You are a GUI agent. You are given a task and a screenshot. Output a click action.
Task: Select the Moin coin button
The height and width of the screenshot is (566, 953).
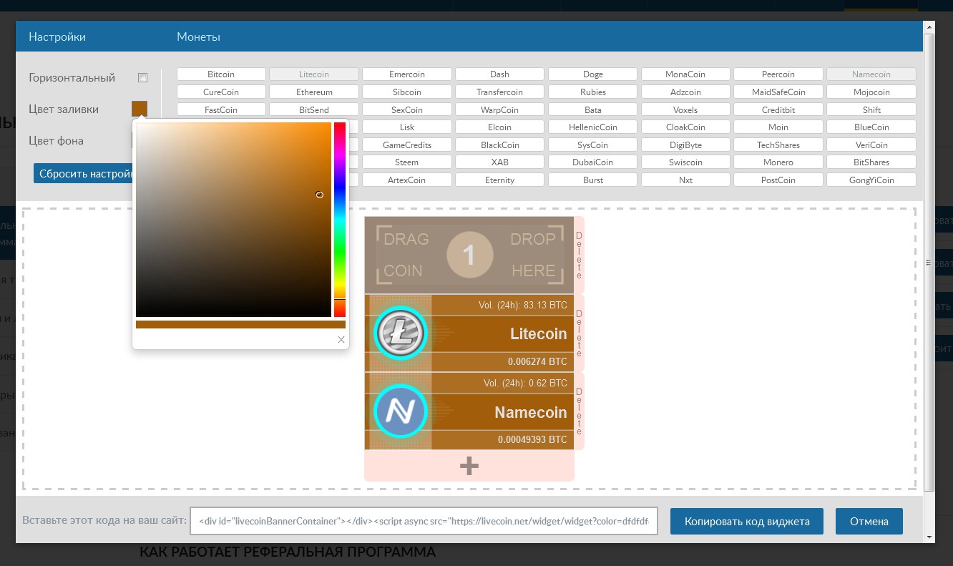pyautogui.click(x=778, y=127)
